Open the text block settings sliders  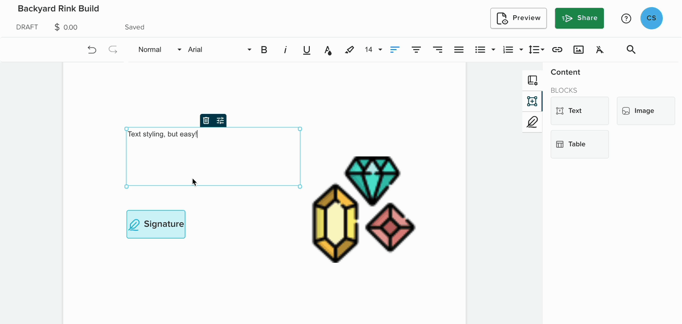221,120
